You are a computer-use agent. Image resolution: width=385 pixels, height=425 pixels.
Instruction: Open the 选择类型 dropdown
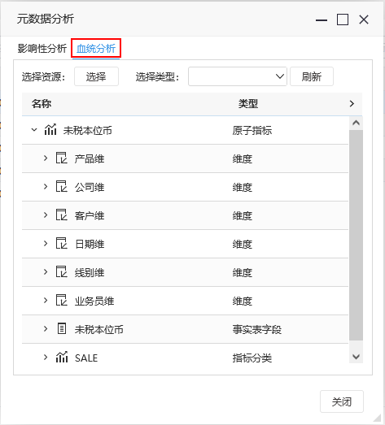tap(238, 76)
